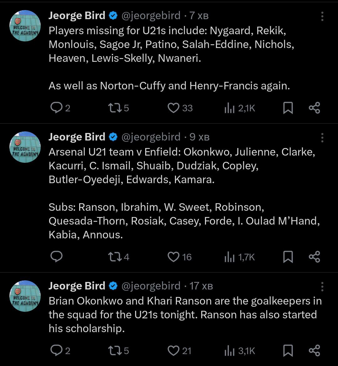338x366 pixels.
Task: Retweet the missing players tweet
Action: tap(113, 108)
